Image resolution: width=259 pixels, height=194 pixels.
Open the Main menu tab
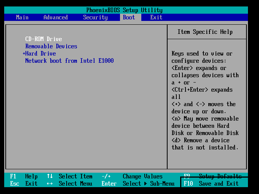(22, 17)
